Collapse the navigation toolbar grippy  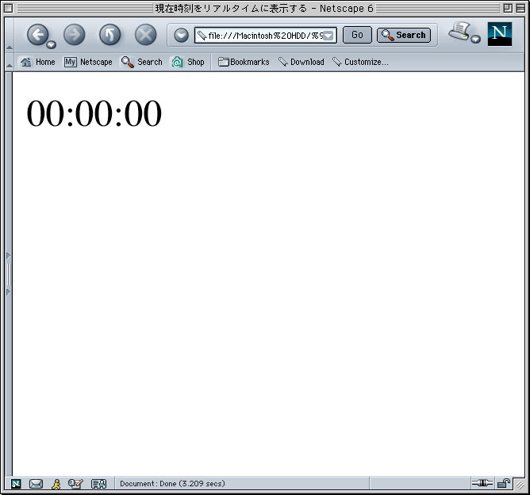point(10,34)
